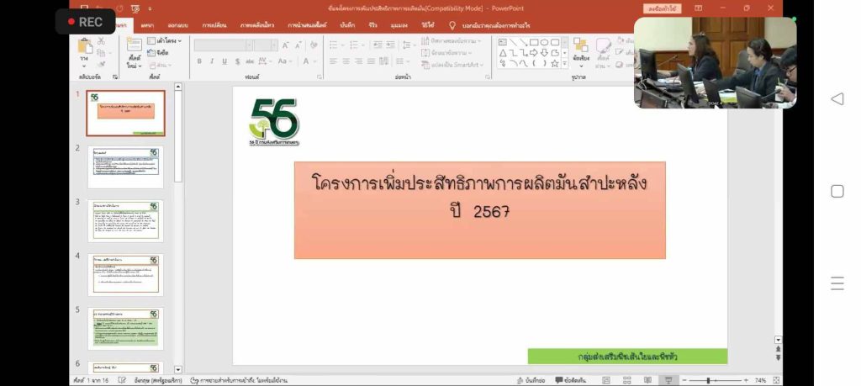Click the Ribbon Display Options icon

[x=698, y=8]
